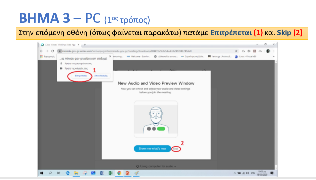
Task: Click the Skip link in the preview dialog
Action: click(176, 149)
